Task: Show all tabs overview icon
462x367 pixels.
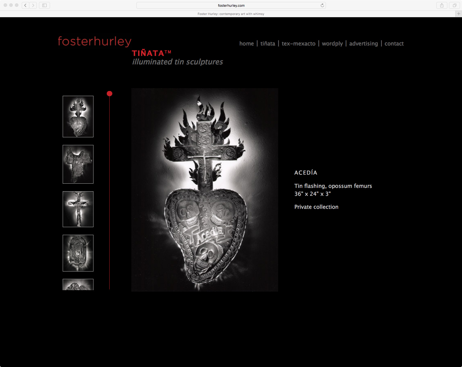Action: tap(454, 5)
